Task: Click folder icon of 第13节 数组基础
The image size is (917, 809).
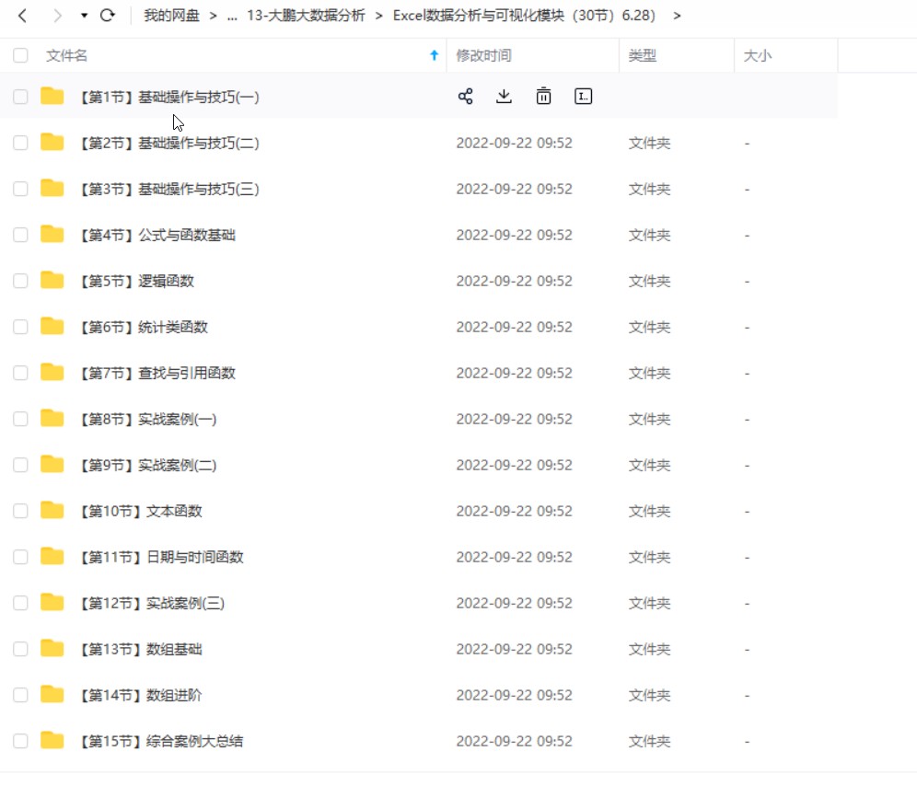Action: [52, 648]
